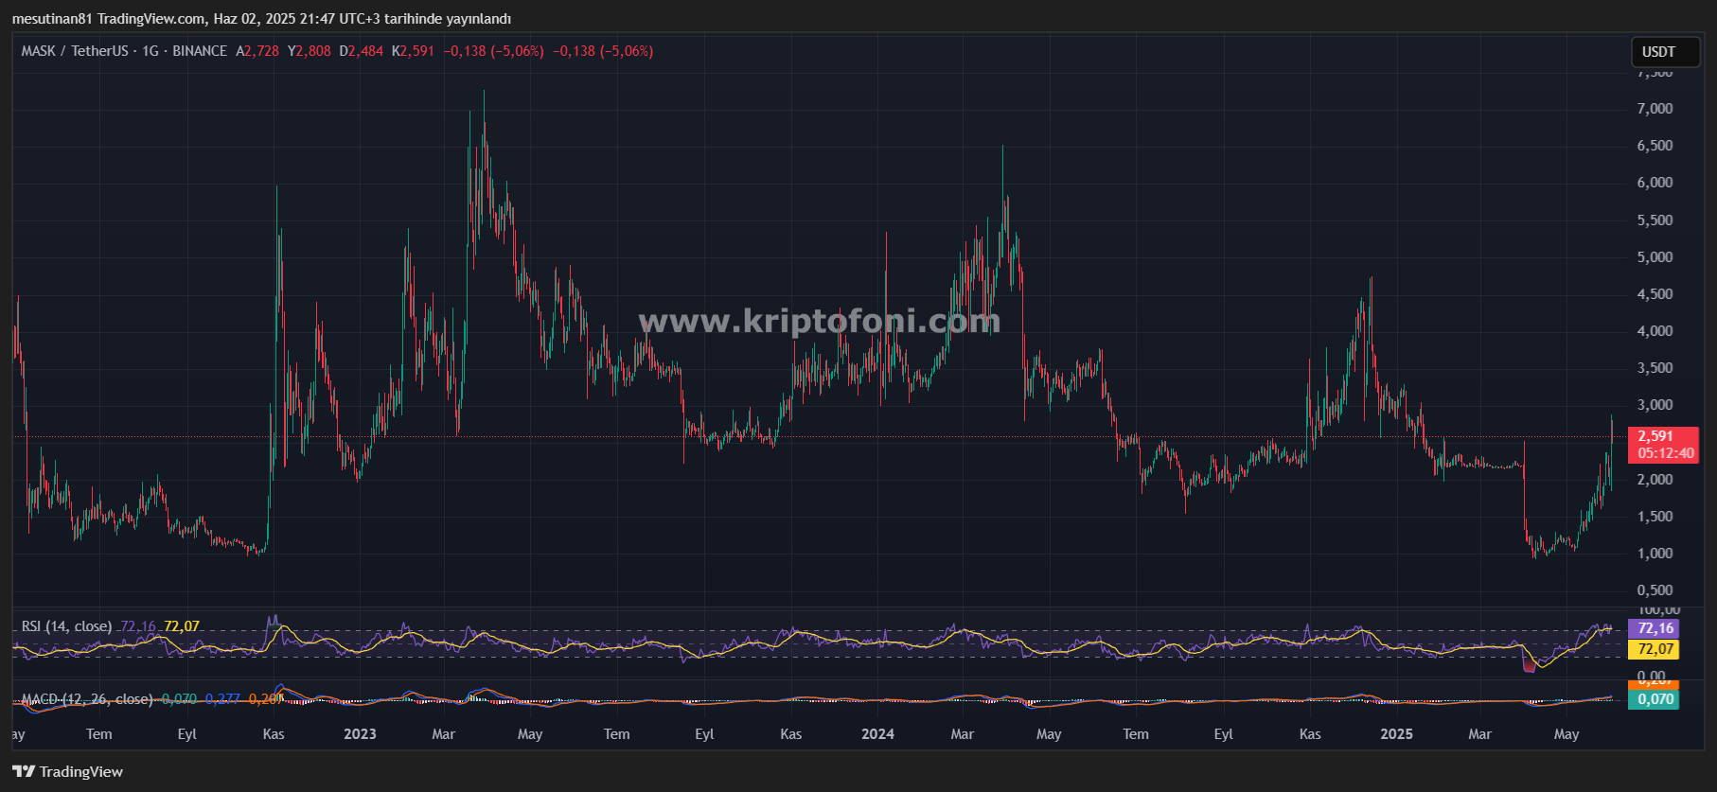Screen dimensions: 1717x792
Task: Click the 0,500 price axis label
Action: 1655,590
